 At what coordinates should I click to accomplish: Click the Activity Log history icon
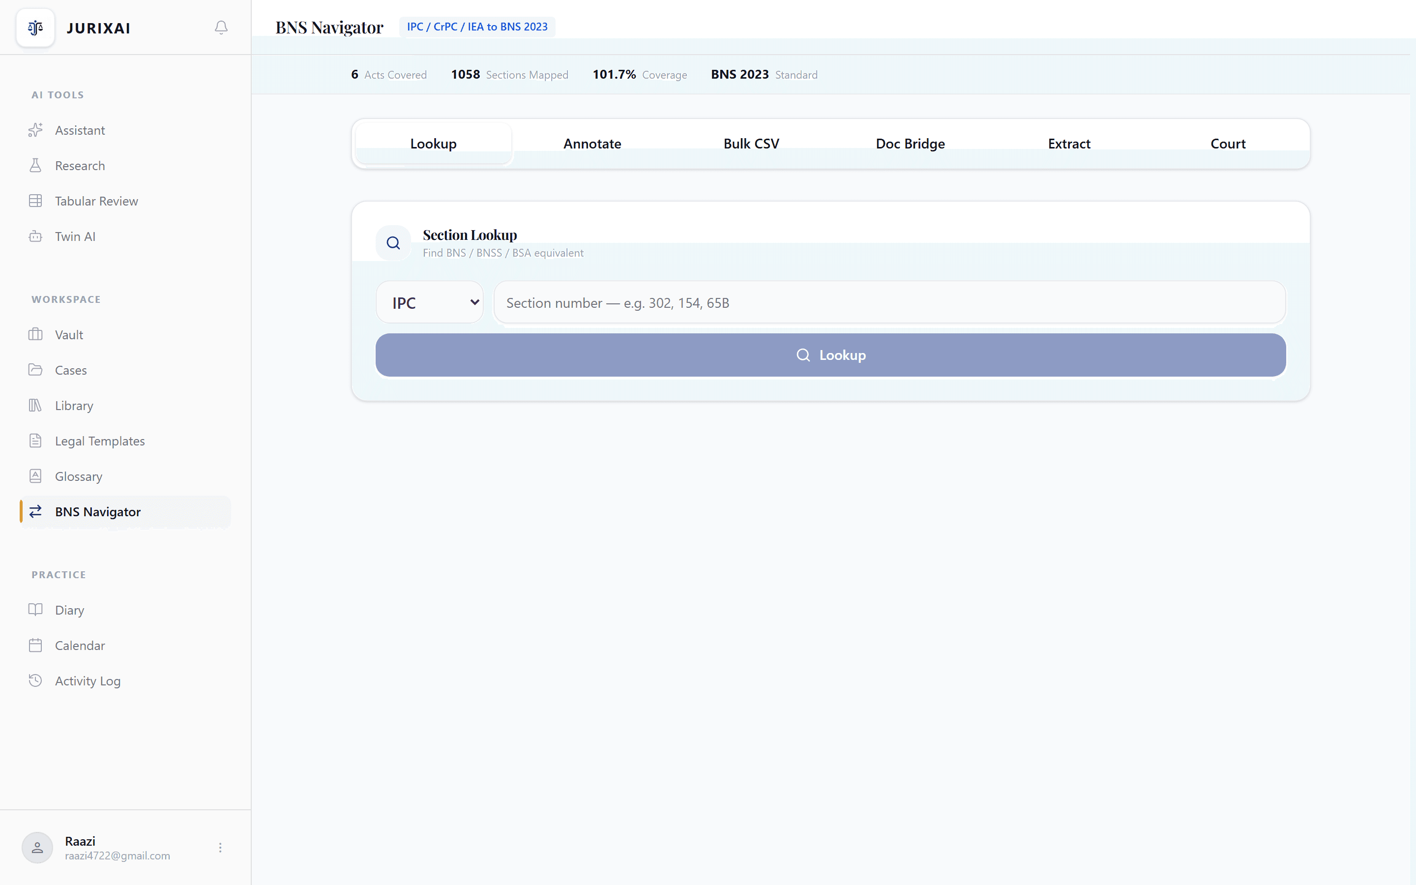click(35, 681)
